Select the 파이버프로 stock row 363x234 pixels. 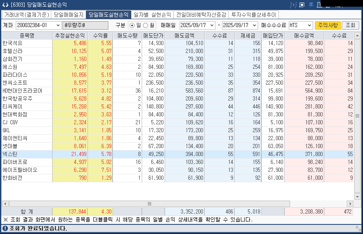click(178, 162)
